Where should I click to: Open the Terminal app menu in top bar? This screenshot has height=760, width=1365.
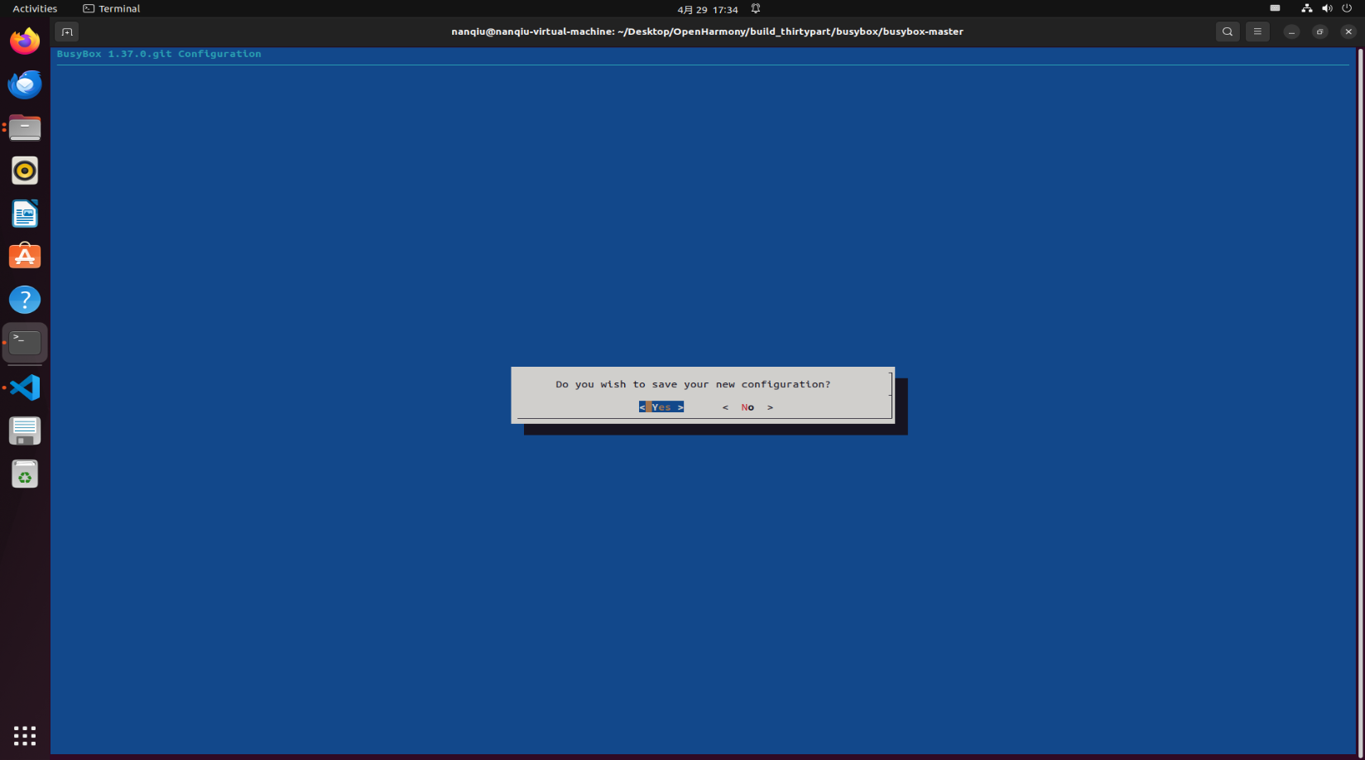pyautogui.click(x=112, y=8)
